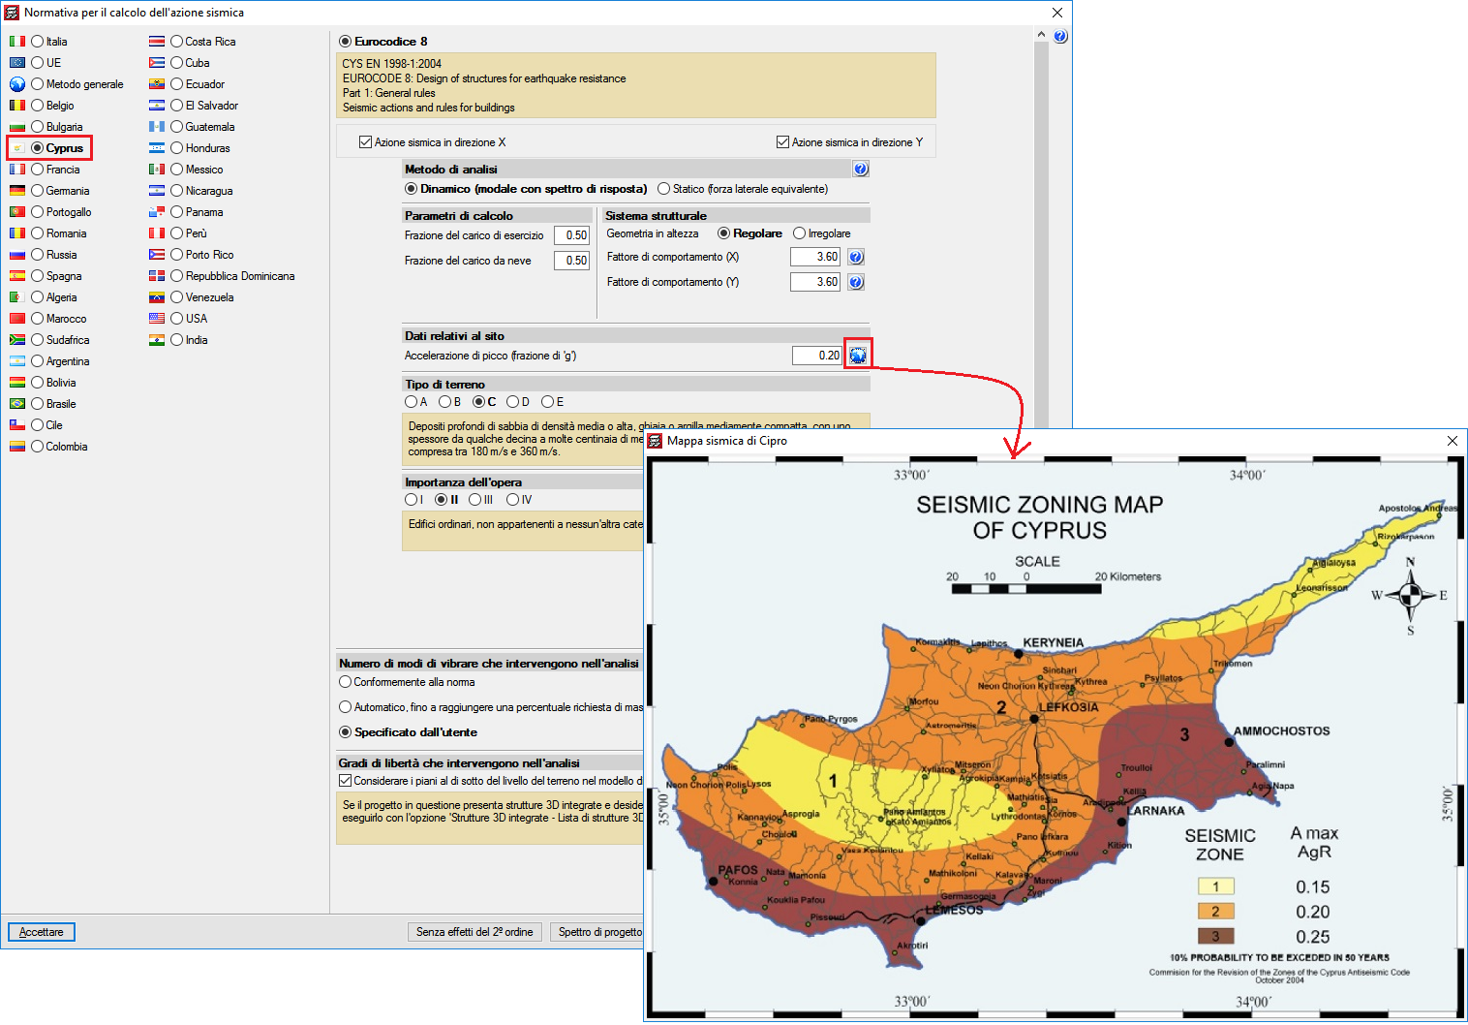1468x1025 pixels.
Task: Click the Porto Rico flag icon
Action: 157,255
